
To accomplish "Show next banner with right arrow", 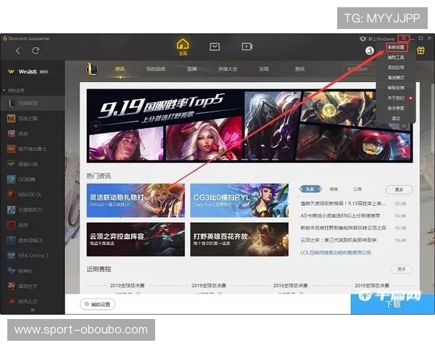I will tap(404, 125).
